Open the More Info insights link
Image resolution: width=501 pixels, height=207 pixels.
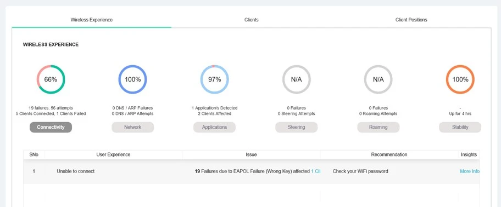[470, 171]
